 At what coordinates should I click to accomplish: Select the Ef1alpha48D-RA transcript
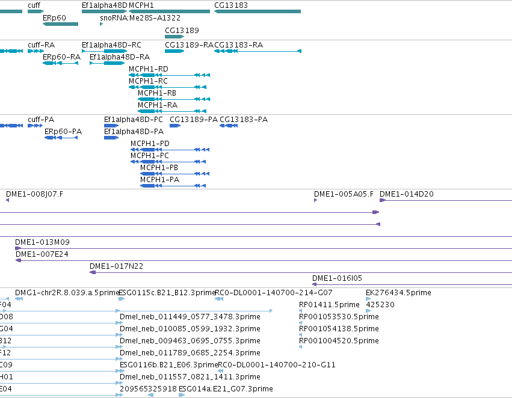[x=107, y=63]
